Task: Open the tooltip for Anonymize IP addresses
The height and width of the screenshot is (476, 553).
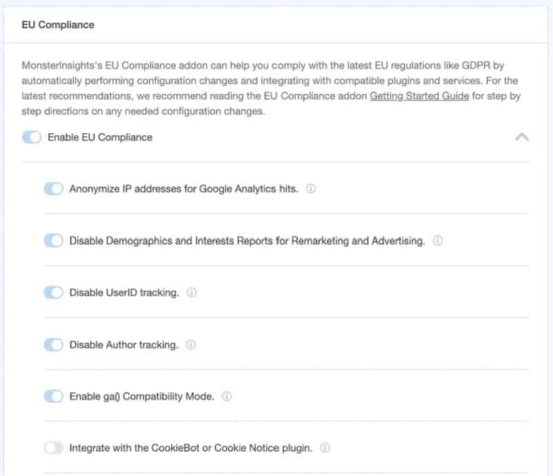Action: tap(310, 188)
